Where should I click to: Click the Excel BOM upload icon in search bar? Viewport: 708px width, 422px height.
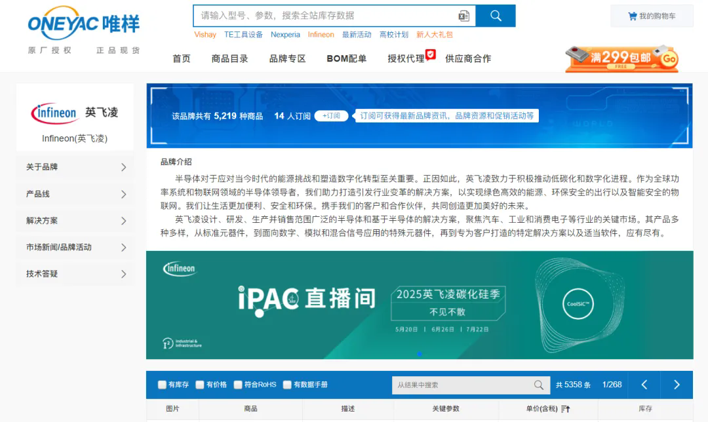tap(463, 14)
